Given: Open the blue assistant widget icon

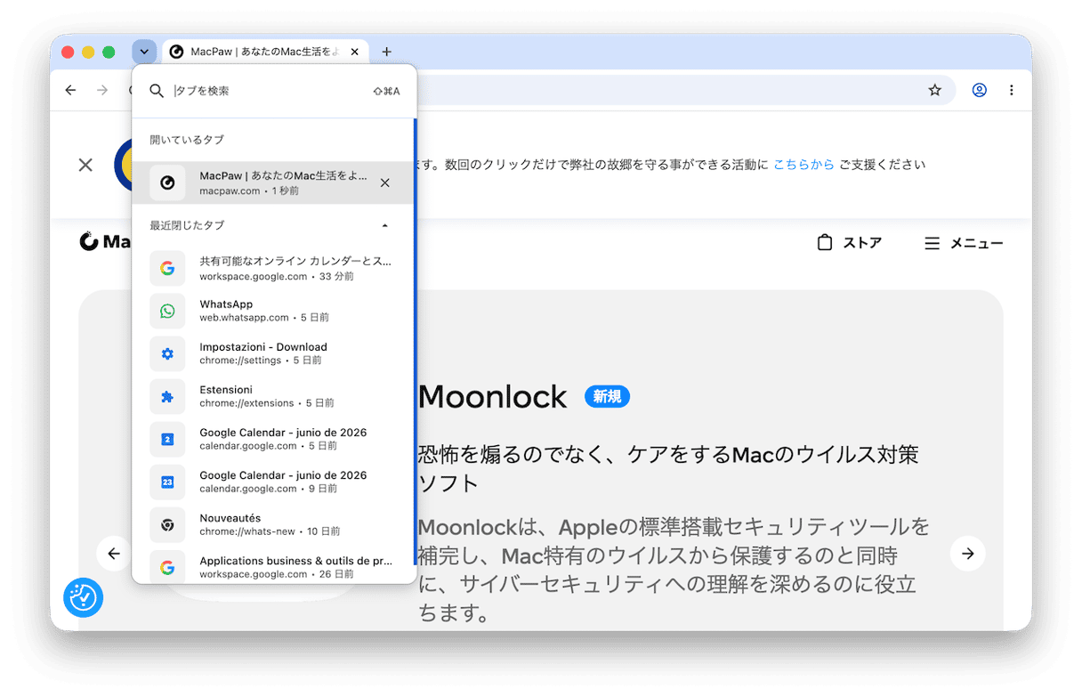Looking at the screenshot, I should point(84,598).
